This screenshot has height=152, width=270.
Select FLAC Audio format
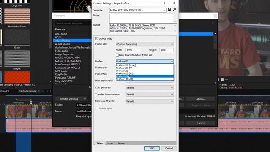point(62,51)
